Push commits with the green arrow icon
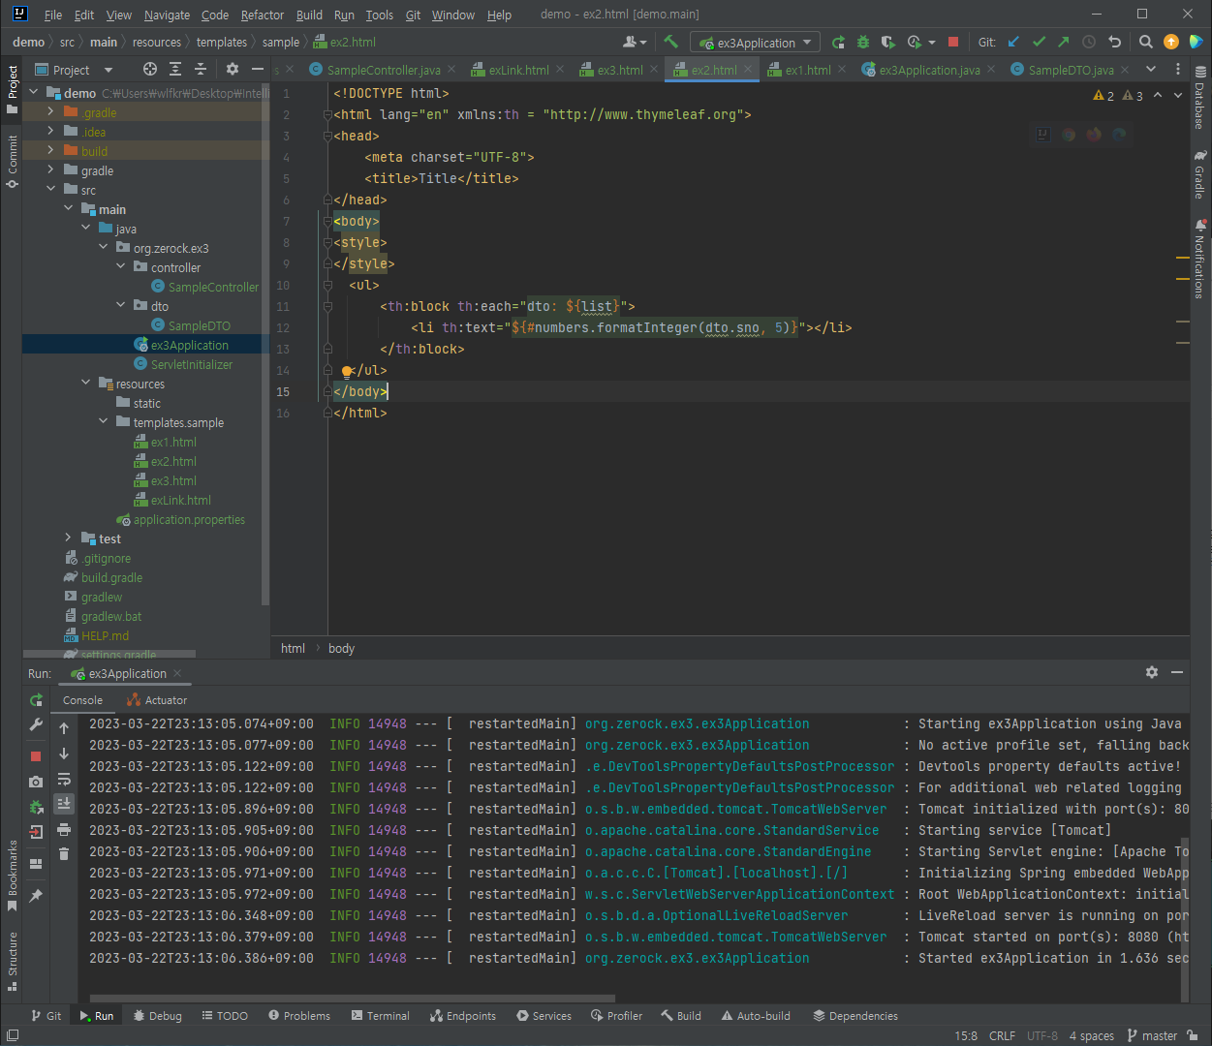Image resolution: width=1212 pixels, height=1046 pixels. [1064, 42]
